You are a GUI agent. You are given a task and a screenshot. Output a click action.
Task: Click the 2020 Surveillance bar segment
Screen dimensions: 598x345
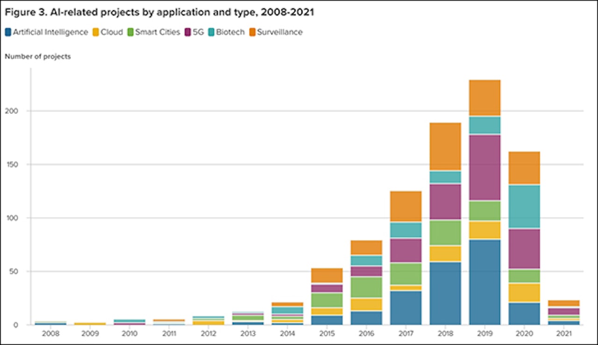[525, 167]
